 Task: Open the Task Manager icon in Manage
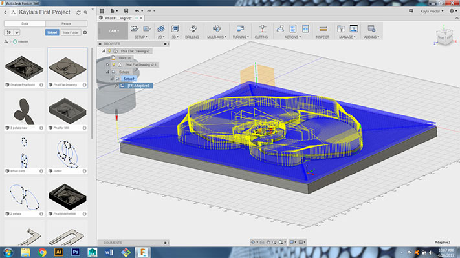(354, 28)
